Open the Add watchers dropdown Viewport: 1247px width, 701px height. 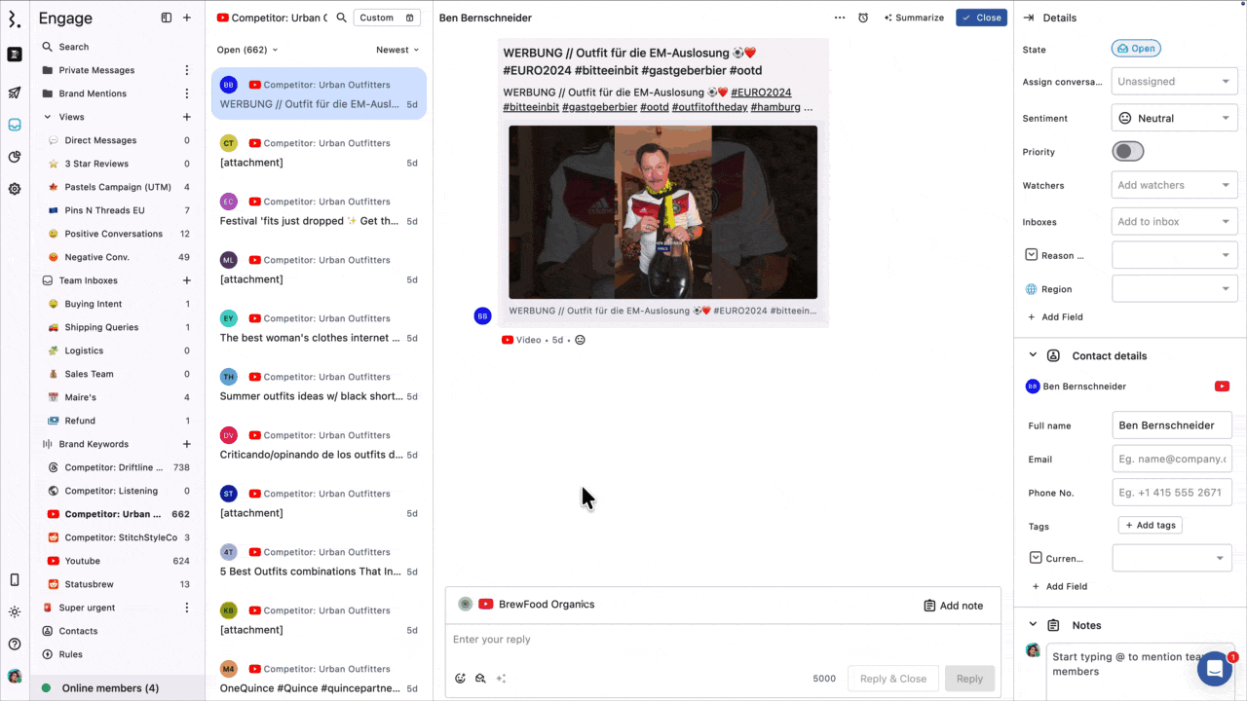click(x=1175, y=185)
